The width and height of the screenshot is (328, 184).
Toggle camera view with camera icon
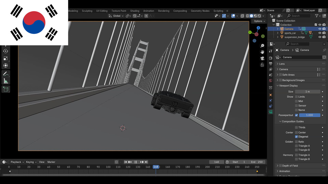pos(262,58)
